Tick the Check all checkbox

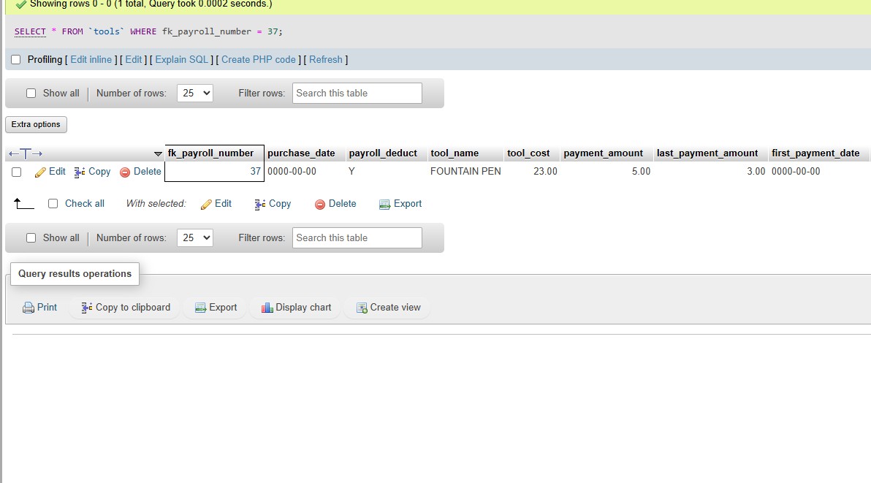pyautogui.click(x=53, y=204)
